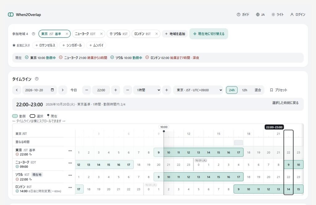
Task: Open more options for ニューヨーク EDT row
Action: 70,163
